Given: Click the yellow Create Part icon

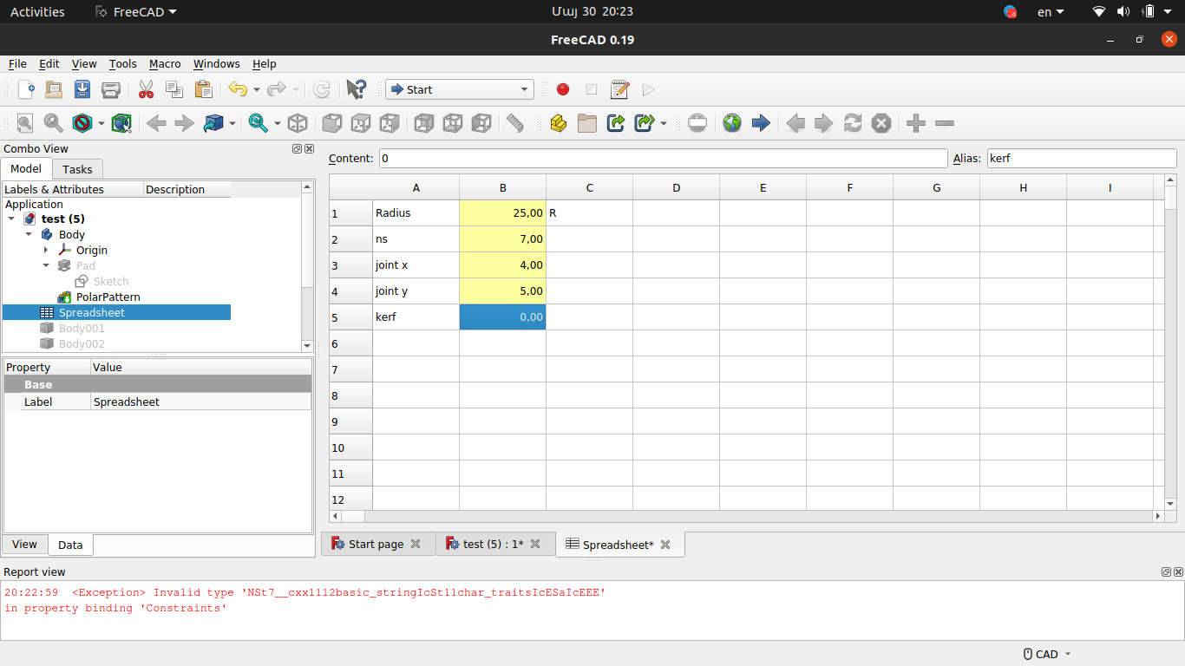Looking at the screenshot, I should coord(559,123).
